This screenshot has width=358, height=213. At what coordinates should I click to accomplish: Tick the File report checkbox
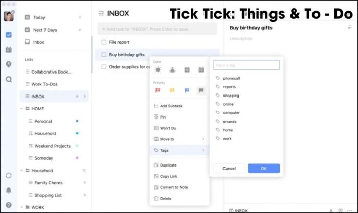[104, 42]
